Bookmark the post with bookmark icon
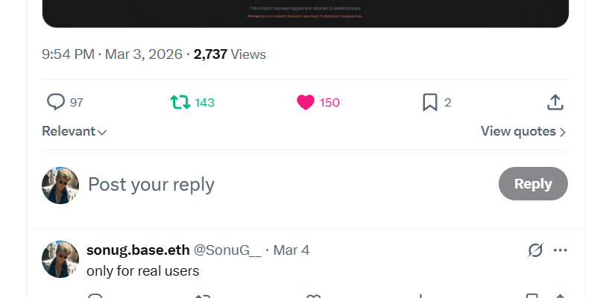This screenshot has height=298, width=606. coord(430,102)
